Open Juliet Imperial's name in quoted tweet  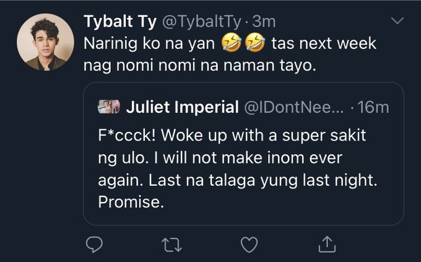coord(182,107)
